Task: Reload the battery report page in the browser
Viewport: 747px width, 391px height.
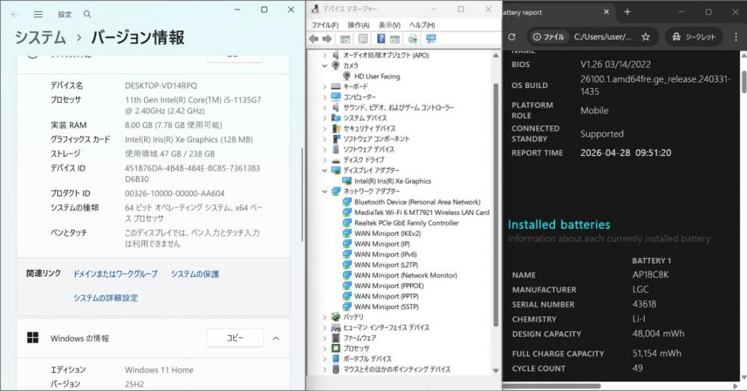Action: pos(512,37)
